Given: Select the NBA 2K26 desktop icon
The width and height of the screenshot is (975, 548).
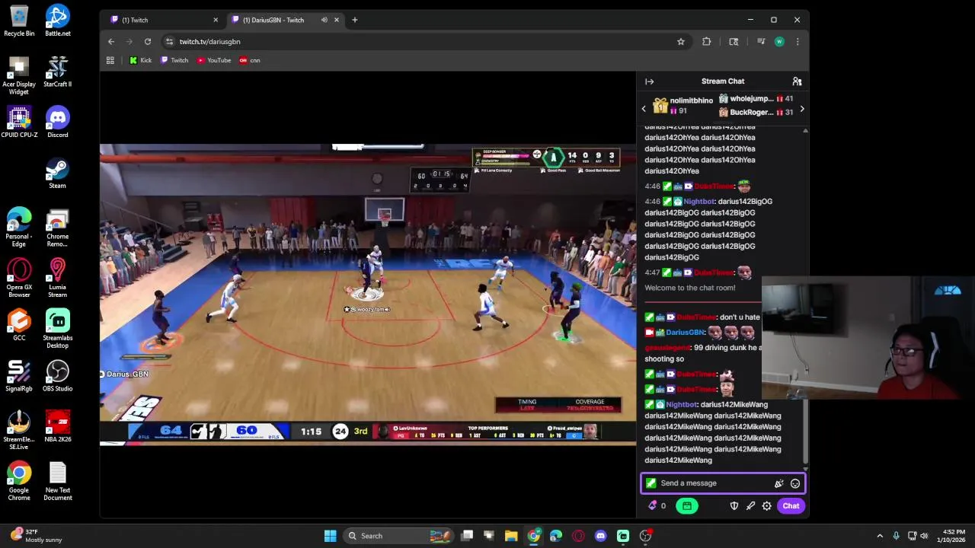Looking at the screenshot, I should coord(58,426).
